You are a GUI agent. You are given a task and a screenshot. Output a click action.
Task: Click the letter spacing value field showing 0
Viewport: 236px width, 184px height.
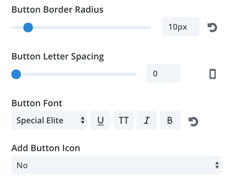tap(163, 73)
